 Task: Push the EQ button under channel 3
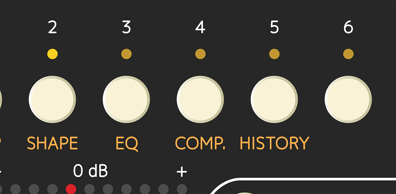(x=126, y=99)
